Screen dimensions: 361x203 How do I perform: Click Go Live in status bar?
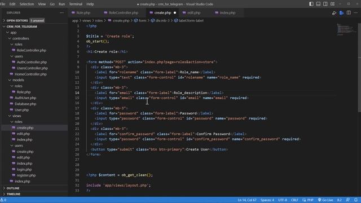[325, 200]
